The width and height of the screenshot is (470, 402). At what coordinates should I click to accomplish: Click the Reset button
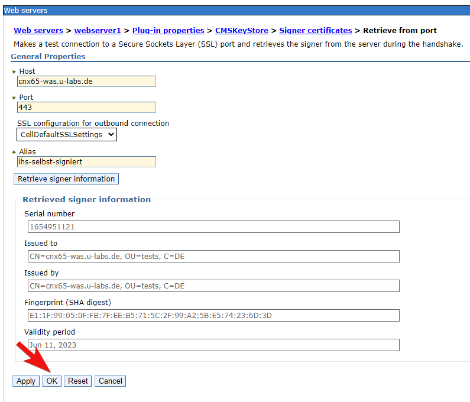pyautogui.click(x=77, y=381)
